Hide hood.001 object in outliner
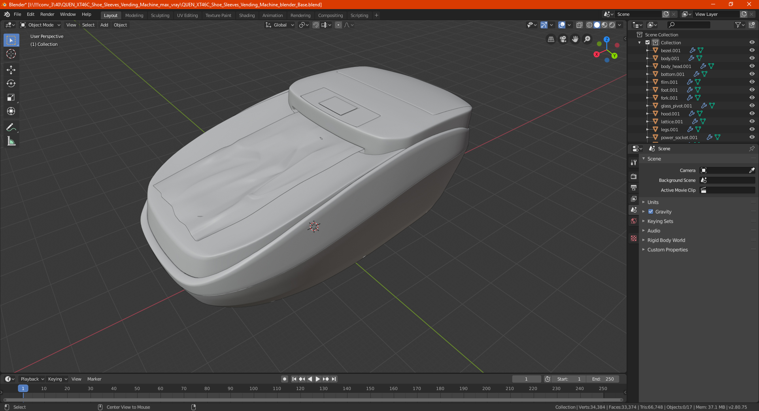 tap(752, 113)
